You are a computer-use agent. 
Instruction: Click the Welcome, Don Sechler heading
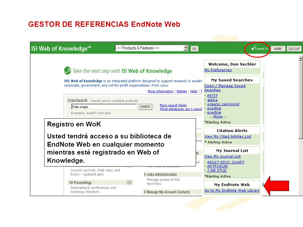coord(232,64)
